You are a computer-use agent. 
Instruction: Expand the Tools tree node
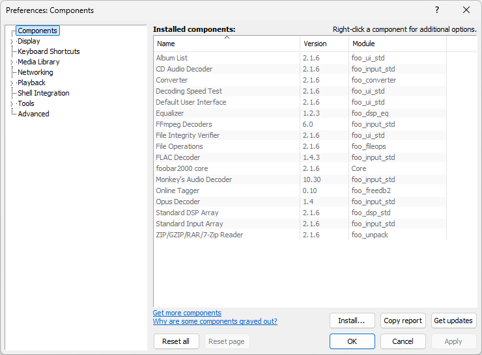[12, 104]
